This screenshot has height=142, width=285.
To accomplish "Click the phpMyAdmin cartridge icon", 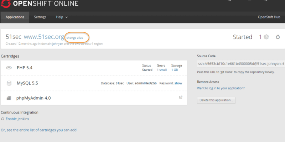I will [9, 98].
